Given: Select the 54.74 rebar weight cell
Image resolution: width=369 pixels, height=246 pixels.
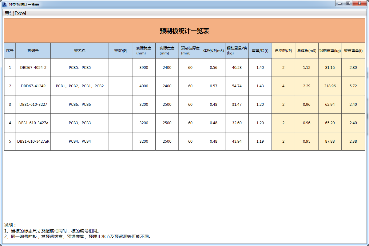Looking at the screenshot, I should point(237,86).
